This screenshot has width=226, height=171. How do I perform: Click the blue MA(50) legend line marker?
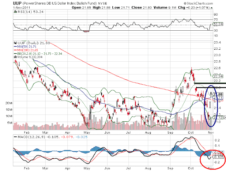[x=15, y=47]
